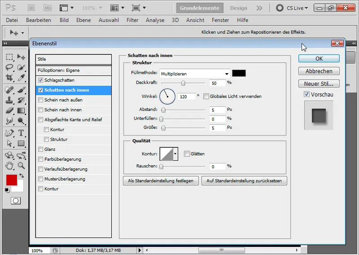
Task: Enable Verlaufsüberlagerung style
Action: [x=40, y=169]
